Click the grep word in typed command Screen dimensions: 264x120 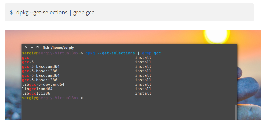tap(147, 53)
